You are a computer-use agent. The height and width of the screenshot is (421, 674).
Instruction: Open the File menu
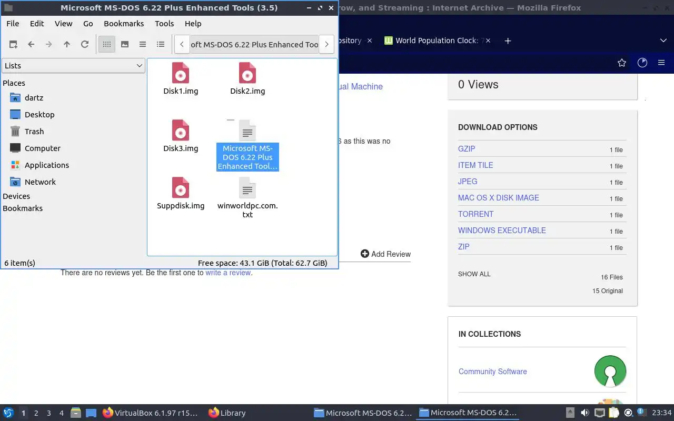click(13, 24)
